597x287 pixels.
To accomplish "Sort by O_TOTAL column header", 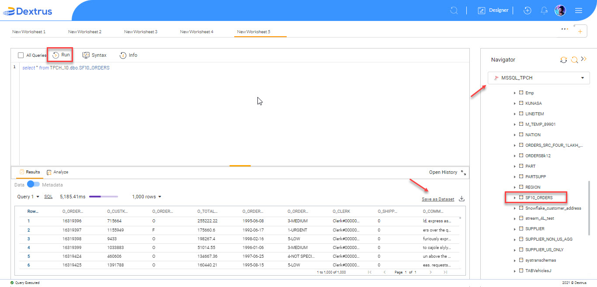I will pos(207,211).
